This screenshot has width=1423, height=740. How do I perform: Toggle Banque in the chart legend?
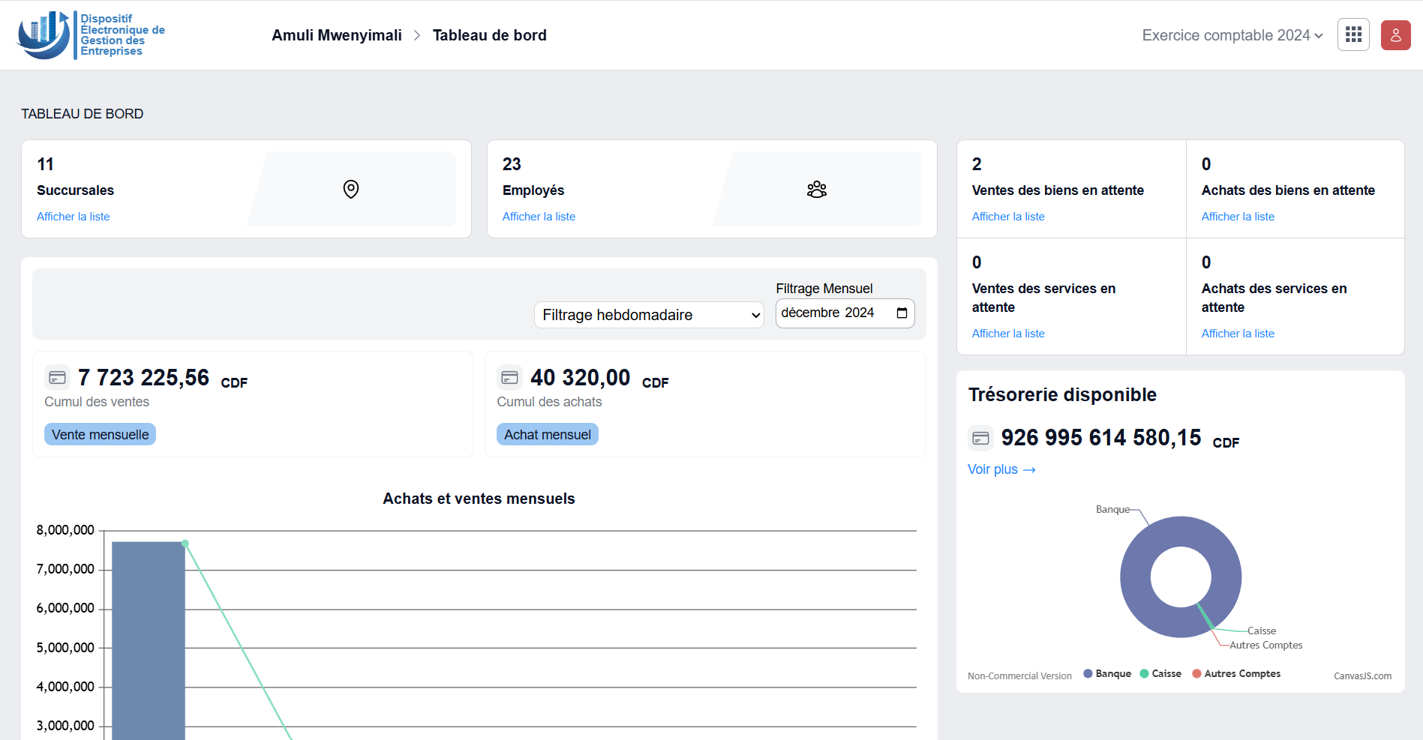click(x=1106, y=673)
